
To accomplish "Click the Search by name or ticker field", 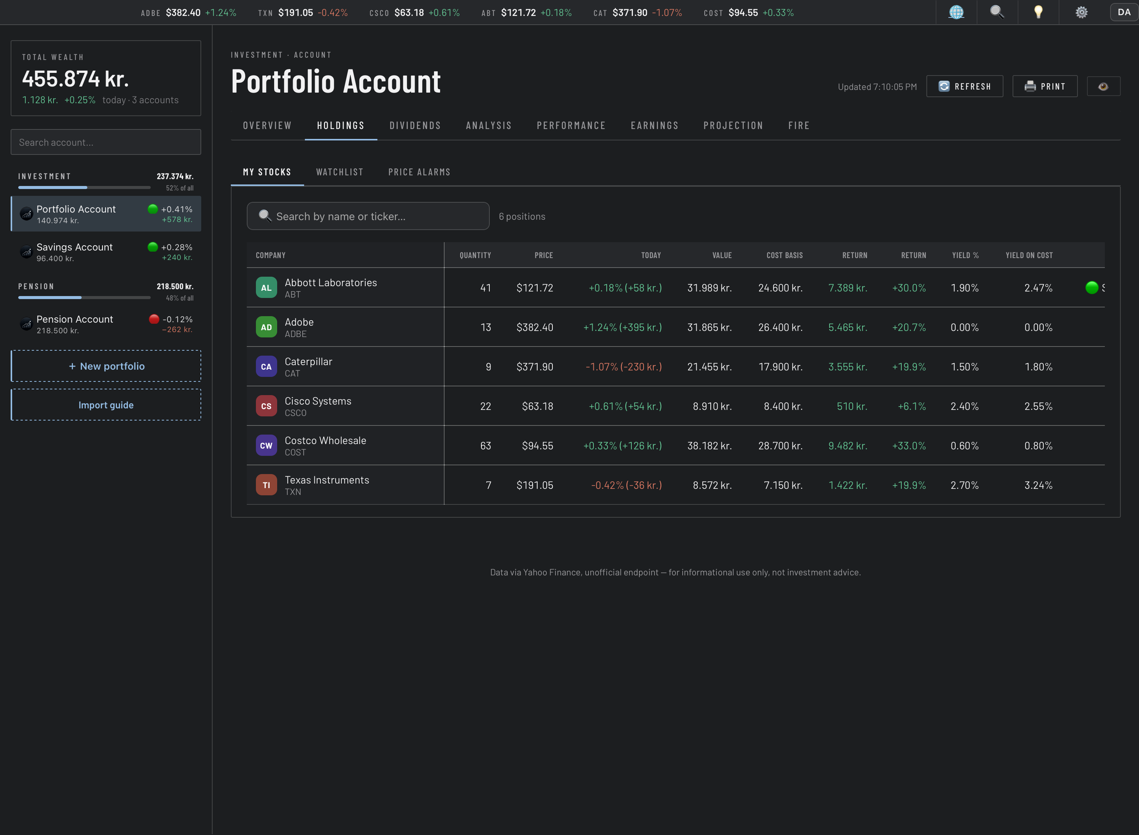I will (368, 216).
